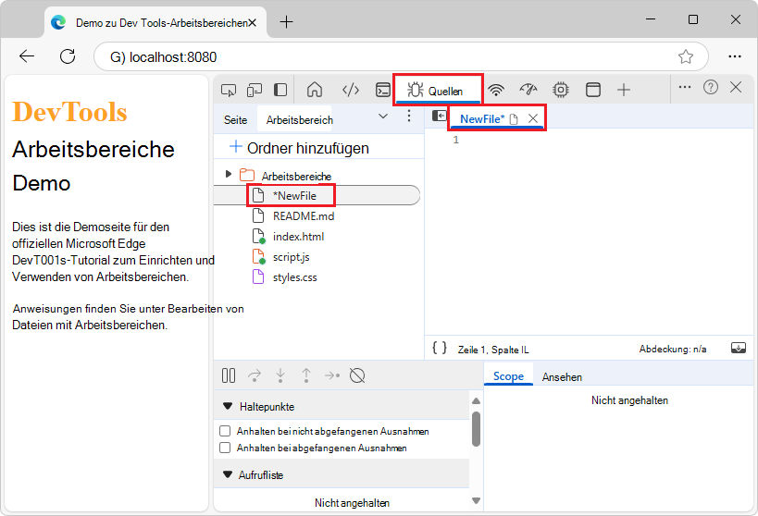The height and width of the screenshot is (516, 758).
Task: Open navigator more options vertical dots
Action: pos(409,116)
